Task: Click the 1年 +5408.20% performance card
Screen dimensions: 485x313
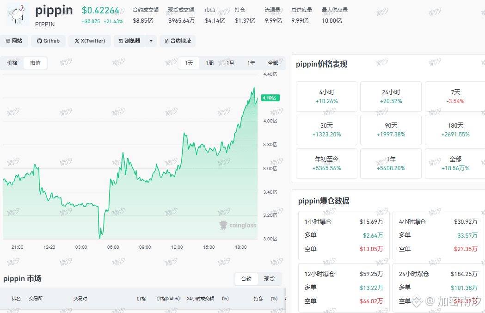Action: click(x=391, y=164)
